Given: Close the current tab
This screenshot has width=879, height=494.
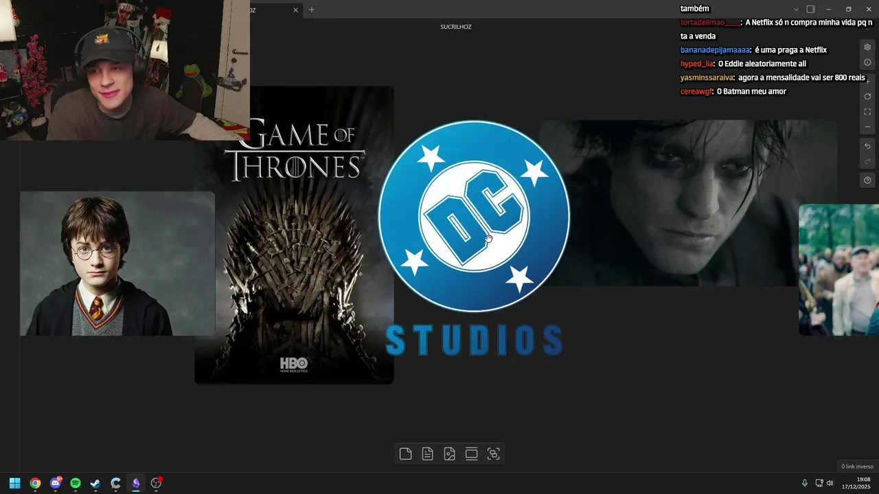Looking at the screenshot, I should 296,10.
